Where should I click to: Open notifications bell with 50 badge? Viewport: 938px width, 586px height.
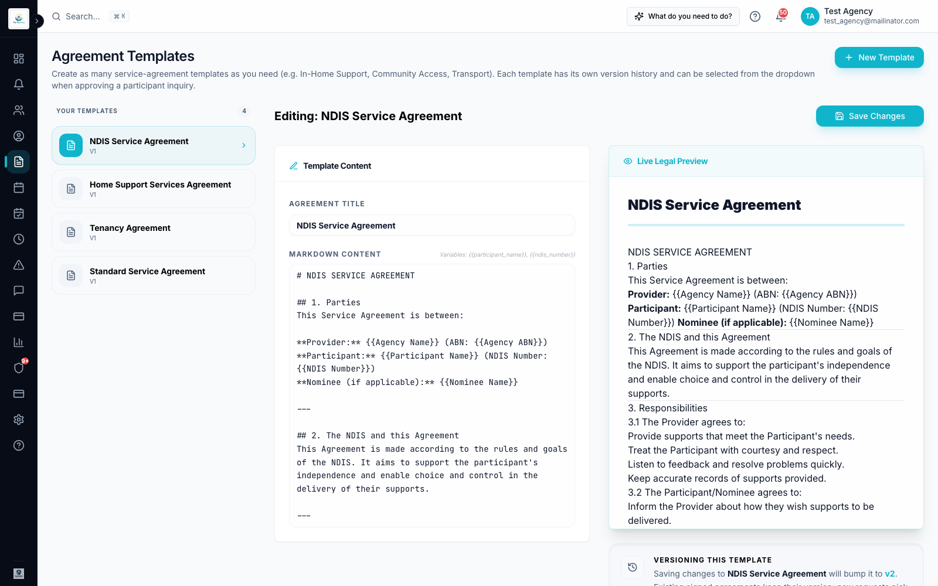(781, 16)
